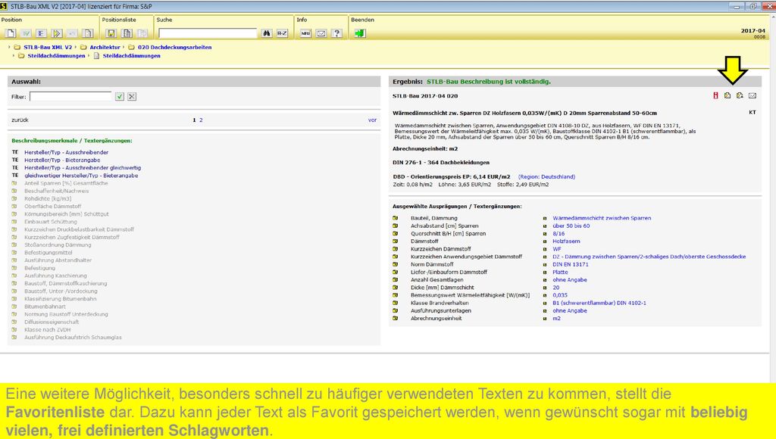Click the Einbauform value 'Platte'

(x=560, y=272)
